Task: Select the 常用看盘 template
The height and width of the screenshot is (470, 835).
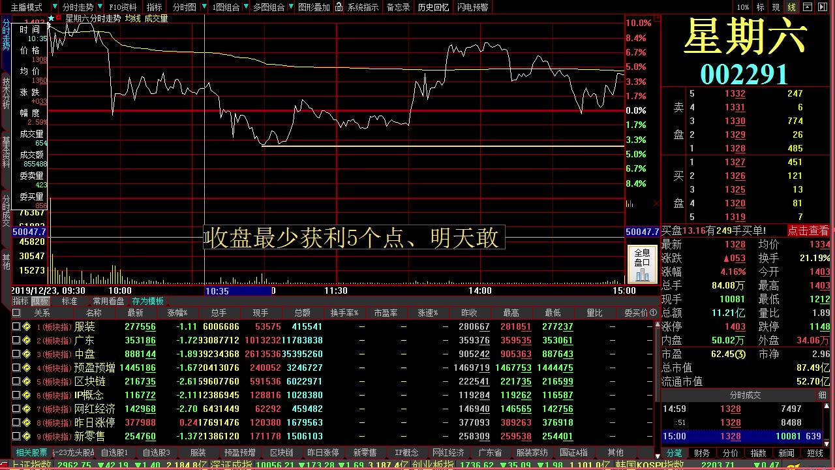Action: pyautogui.click(x=108, y=302)
